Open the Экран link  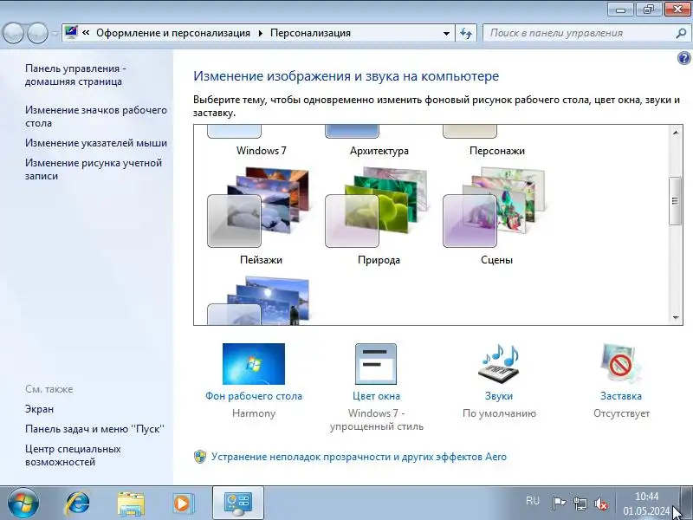tap(39, 409)
